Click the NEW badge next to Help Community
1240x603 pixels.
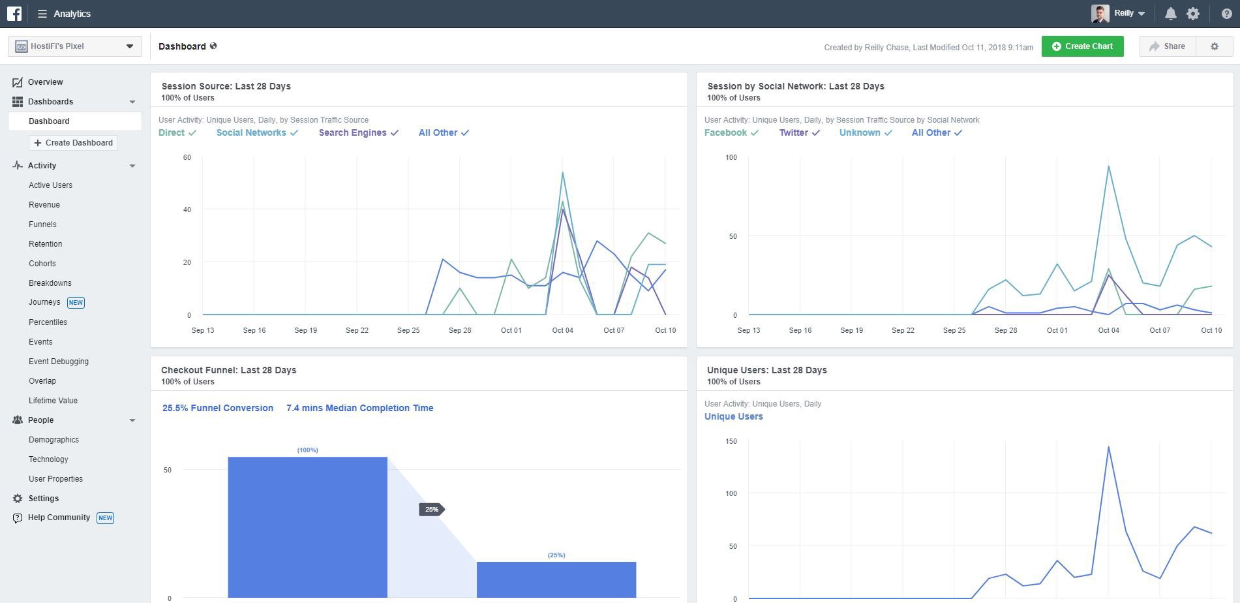(105, 518)
